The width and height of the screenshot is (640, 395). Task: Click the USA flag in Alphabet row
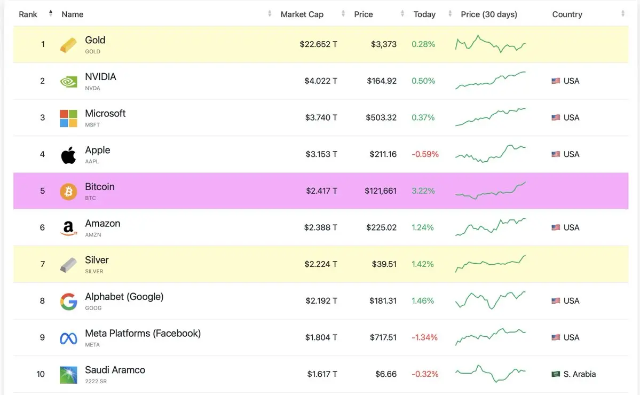[556, 301]
